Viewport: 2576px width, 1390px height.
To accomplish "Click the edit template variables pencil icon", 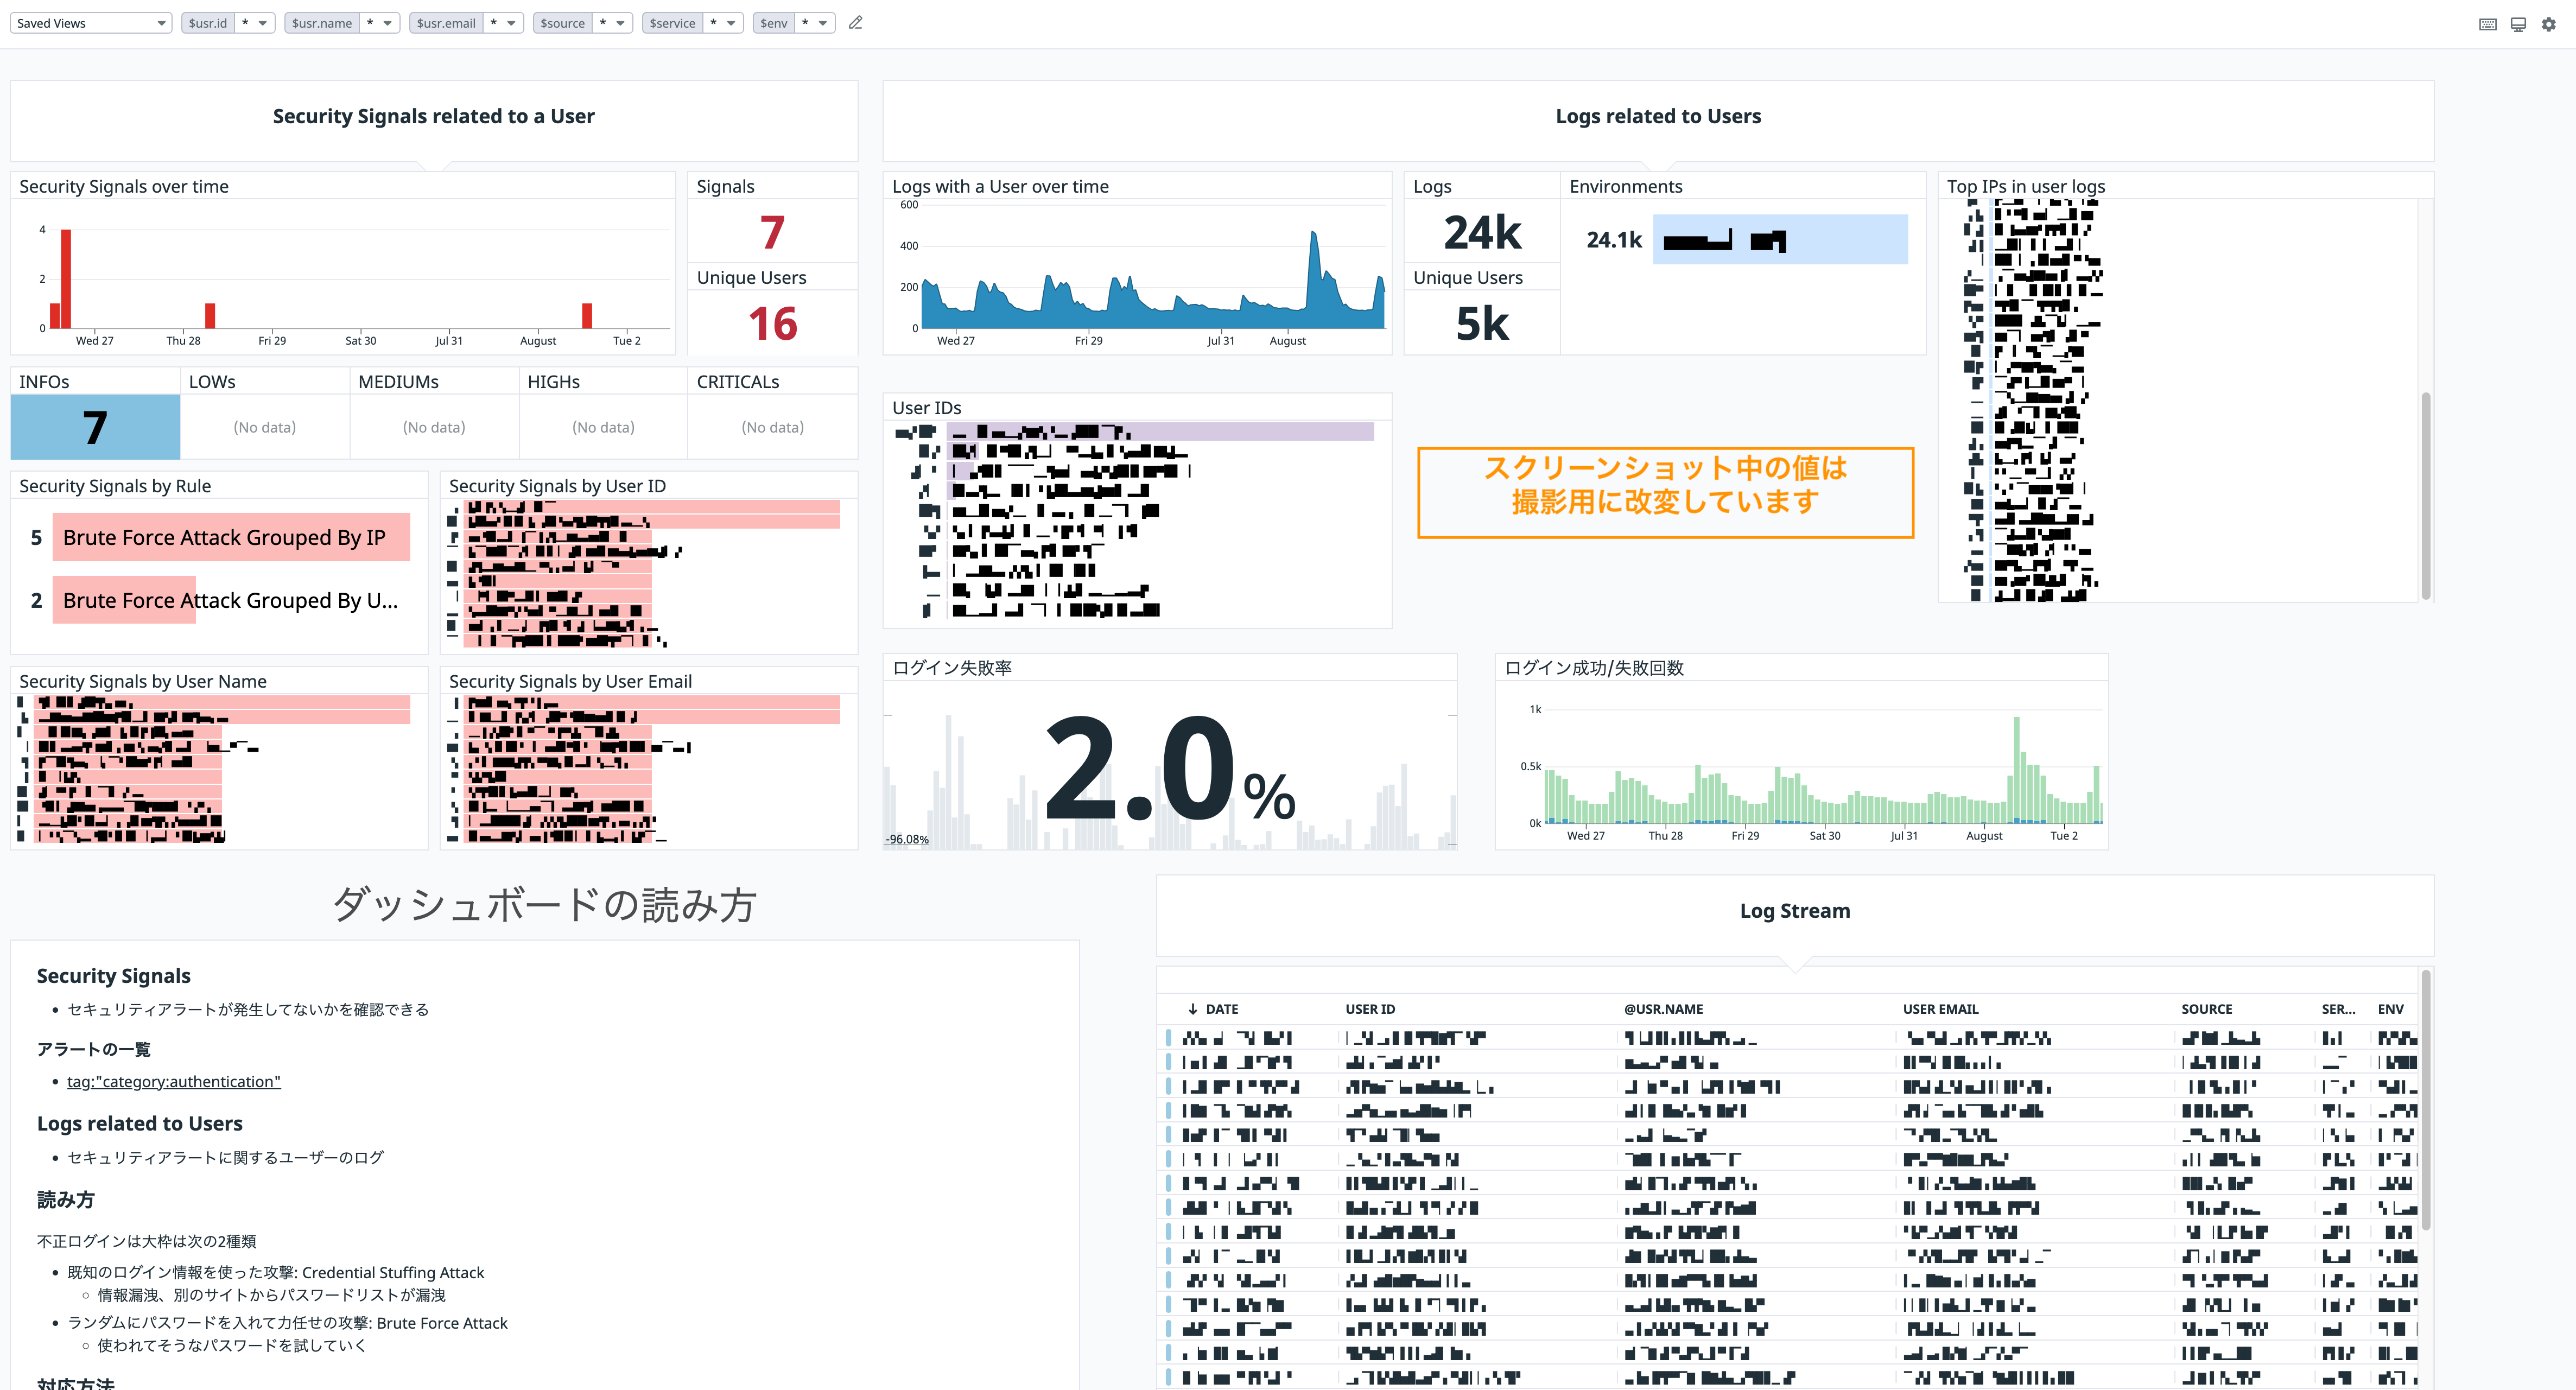I will 855,23.
